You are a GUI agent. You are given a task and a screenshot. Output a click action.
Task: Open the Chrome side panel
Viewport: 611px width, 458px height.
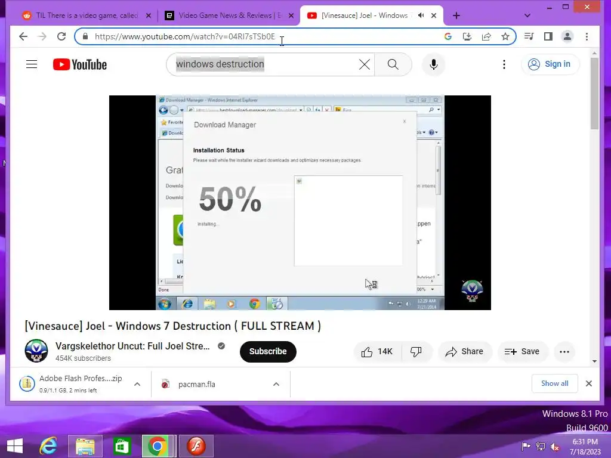click(548, 36)
